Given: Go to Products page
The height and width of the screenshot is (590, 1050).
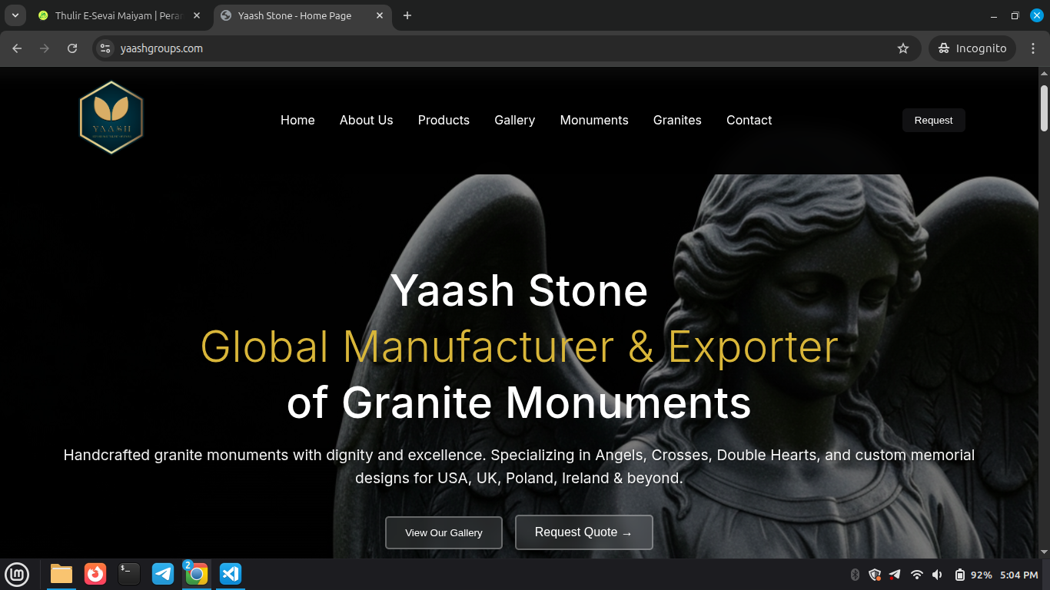Looking at the screenshot, I should [444, 120].
